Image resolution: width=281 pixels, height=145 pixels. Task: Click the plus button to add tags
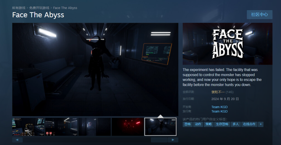261,124
